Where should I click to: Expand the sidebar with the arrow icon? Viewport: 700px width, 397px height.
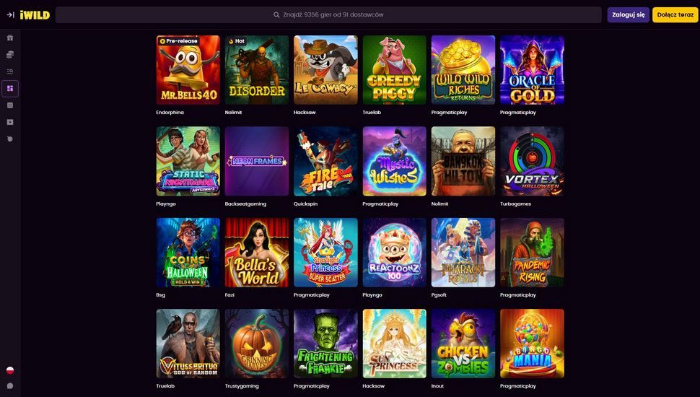click(10, 14)
